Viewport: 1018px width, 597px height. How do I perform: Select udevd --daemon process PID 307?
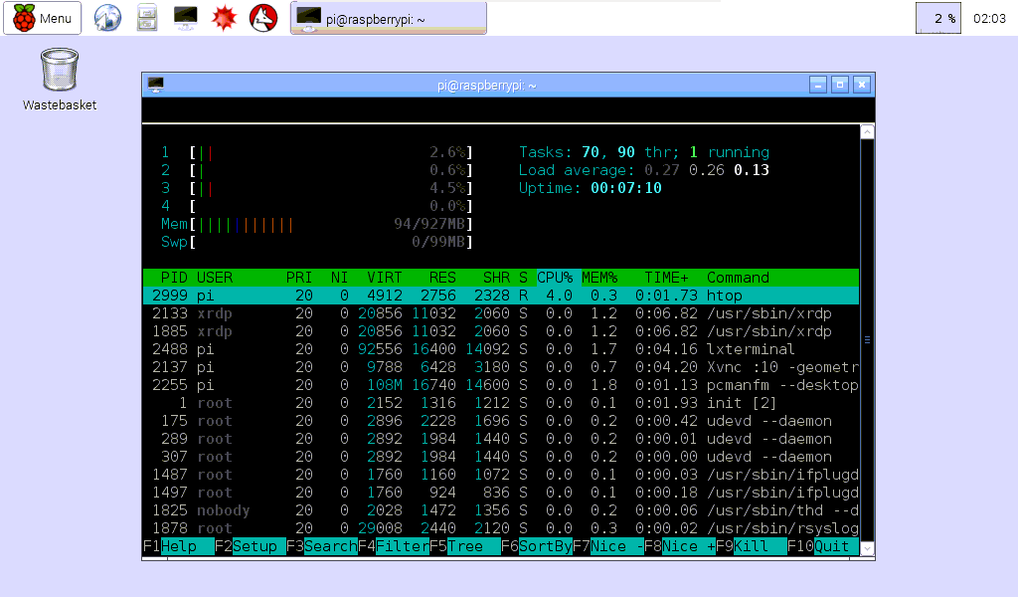click(501, 457)
